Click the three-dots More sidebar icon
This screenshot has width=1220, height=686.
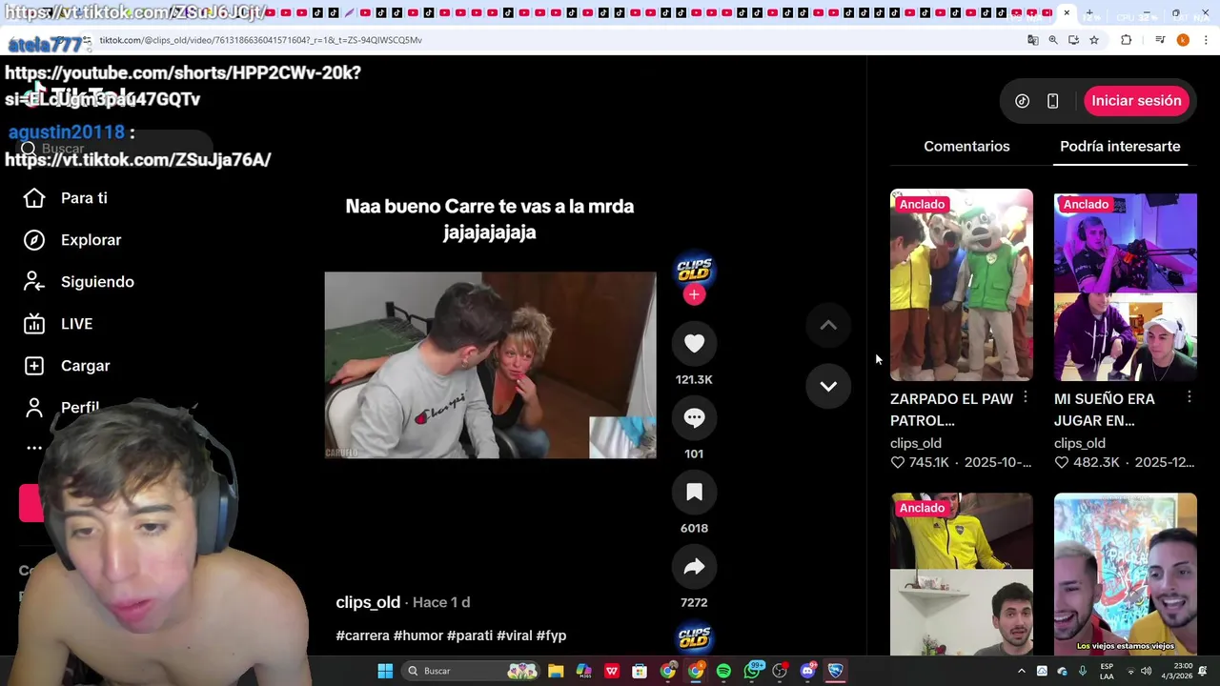point(34,448)
